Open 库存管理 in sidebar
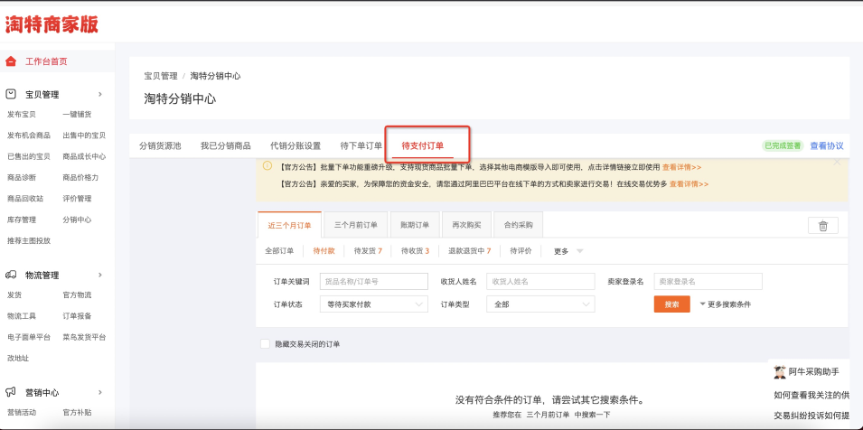Screen dimensions: 863x430 pos(22,220)
